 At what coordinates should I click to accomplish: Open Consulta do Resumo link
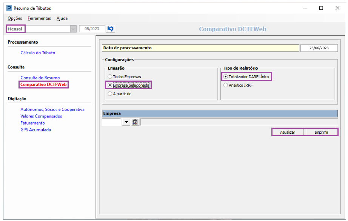click(40, 78)
